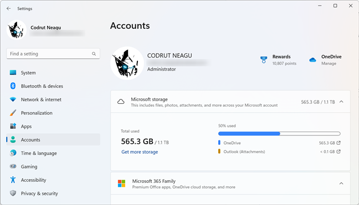Viewport: 359px width, 205px height.
Task: Click the Rewards medal icon
Action: (264, 60)
